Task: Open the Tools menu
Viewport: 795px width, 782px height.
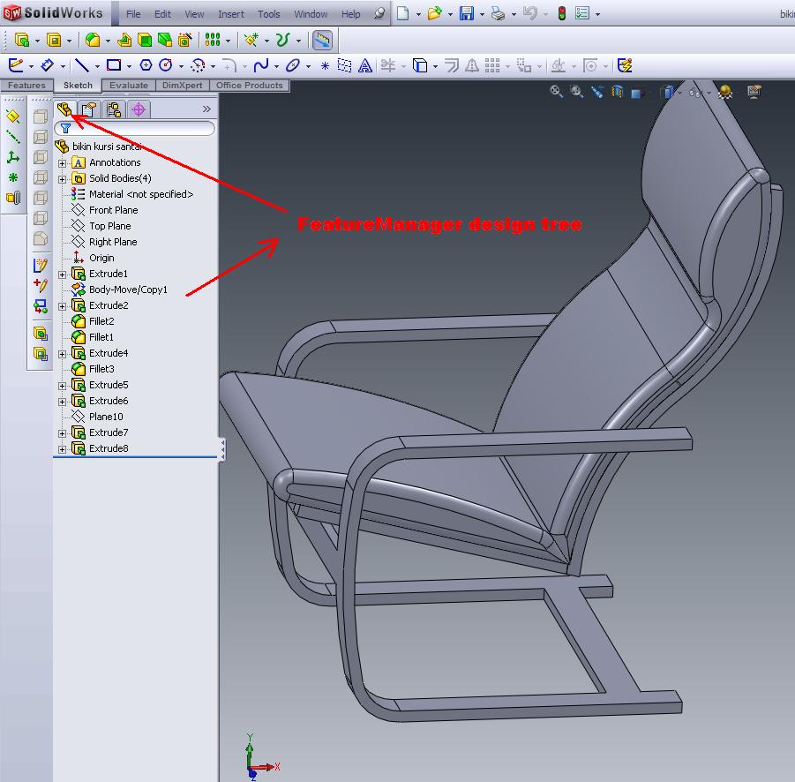Action: click(268, 13)
